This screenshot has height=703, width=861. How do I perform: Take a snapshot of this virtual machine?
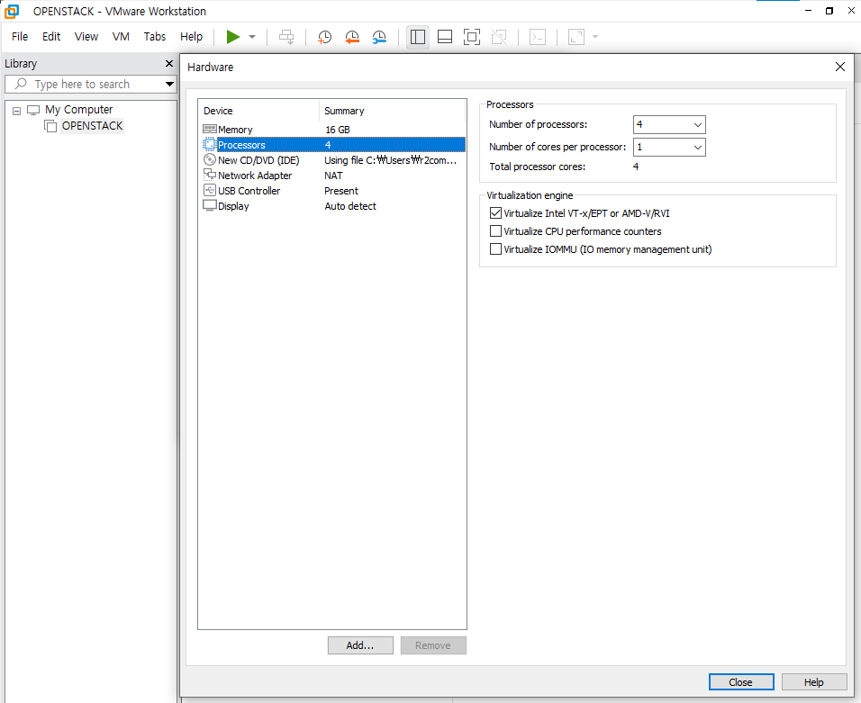coord(324,37)
